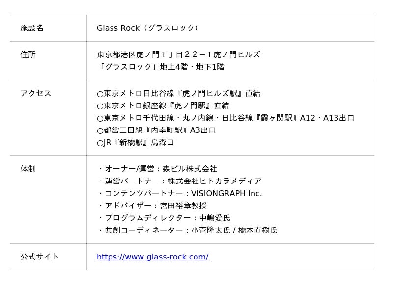393x285 pixels.
Task: Click the アドバイザー：宮田裕章教授 line
Action: coord(152,206)
